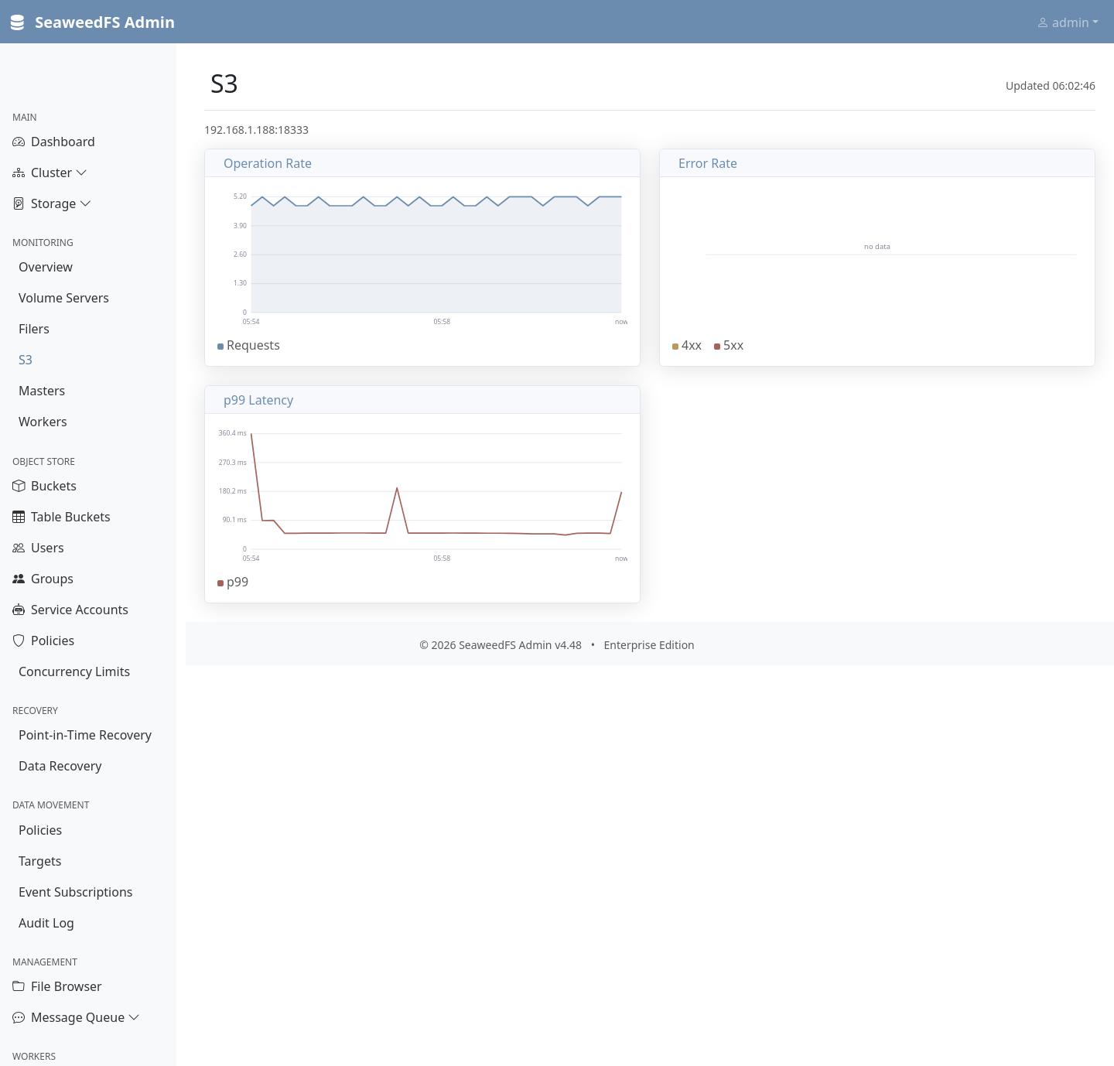Expand the Cluster menu chevron
This screenshot has height=1066, width=1114.
click(x=81, y=173)
